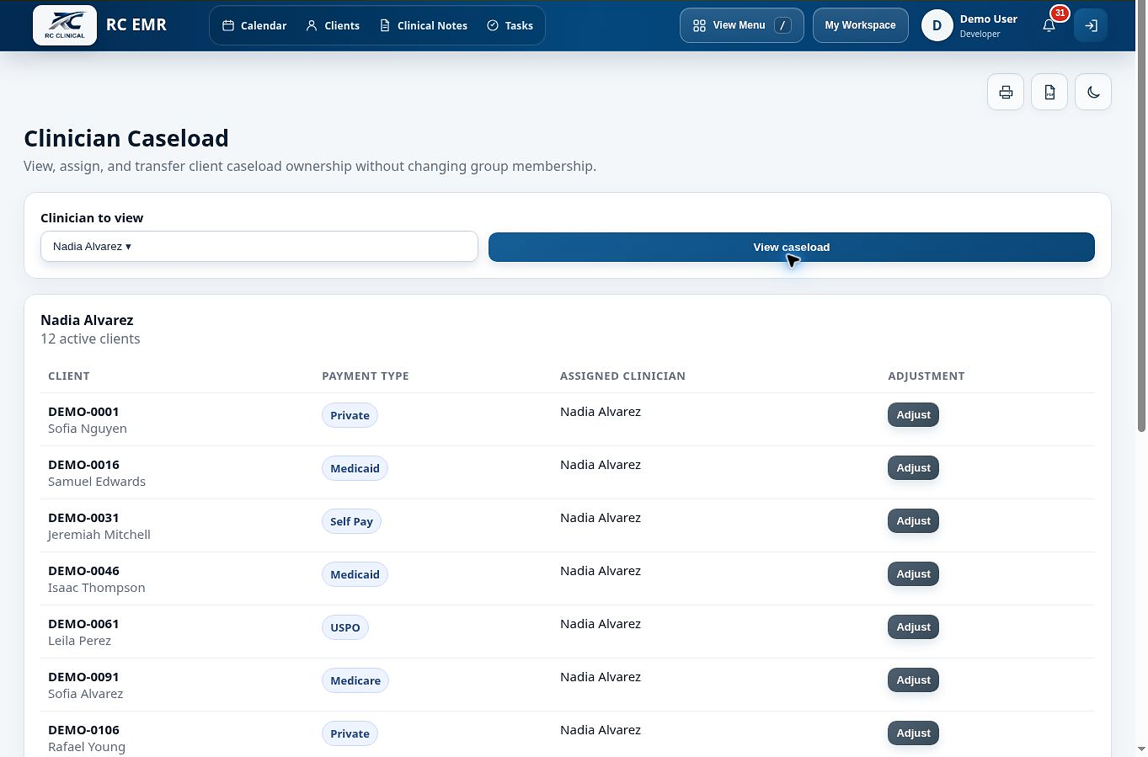
Task: Click client ID DEMO-0091
Action: point(83,677)
